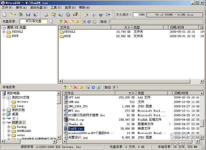Click the Mount to virtual drive icon

click(68, 15)
